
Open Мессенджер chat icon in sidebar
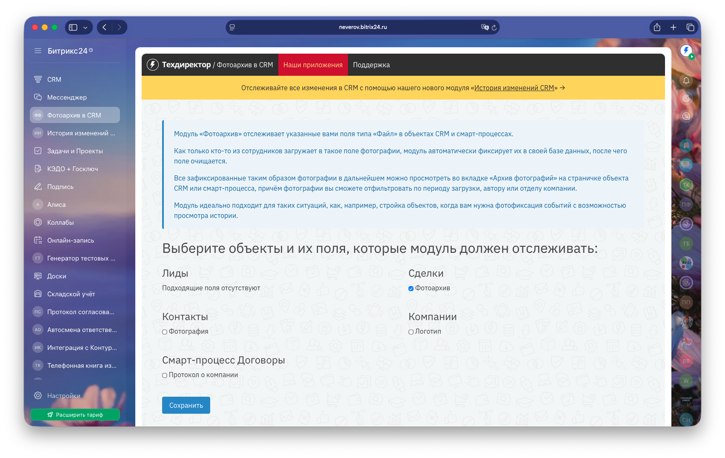pos(38,97)
